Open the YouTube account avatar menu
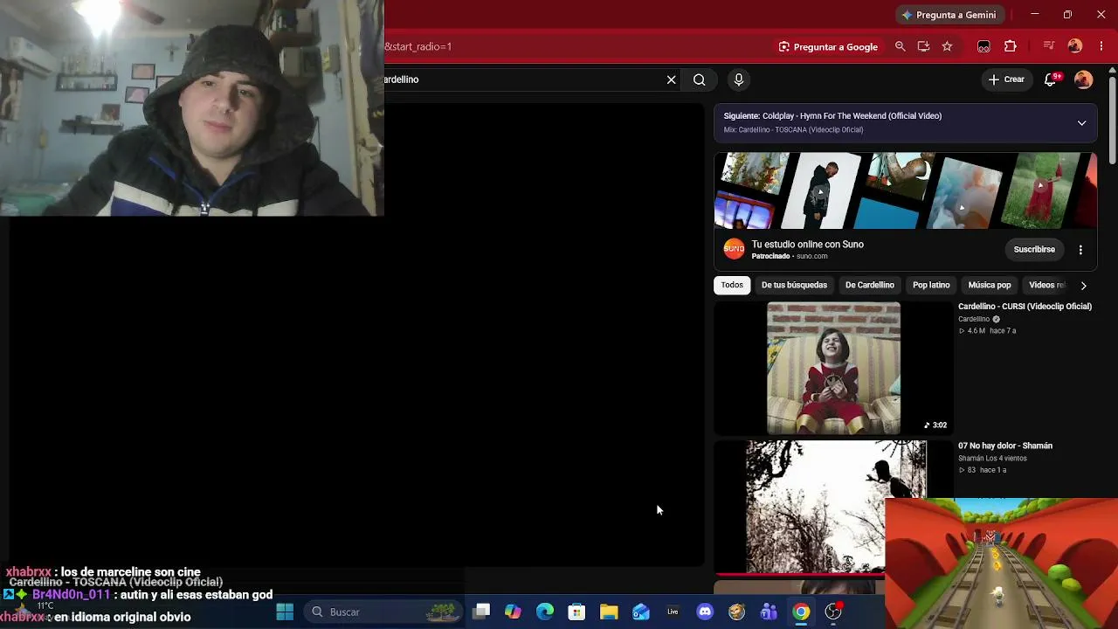 [x=1083, y=79]
